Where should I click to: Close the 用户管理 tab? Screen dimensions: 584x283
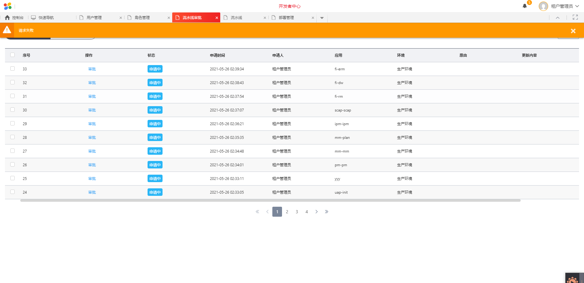[x=121, y=18]
